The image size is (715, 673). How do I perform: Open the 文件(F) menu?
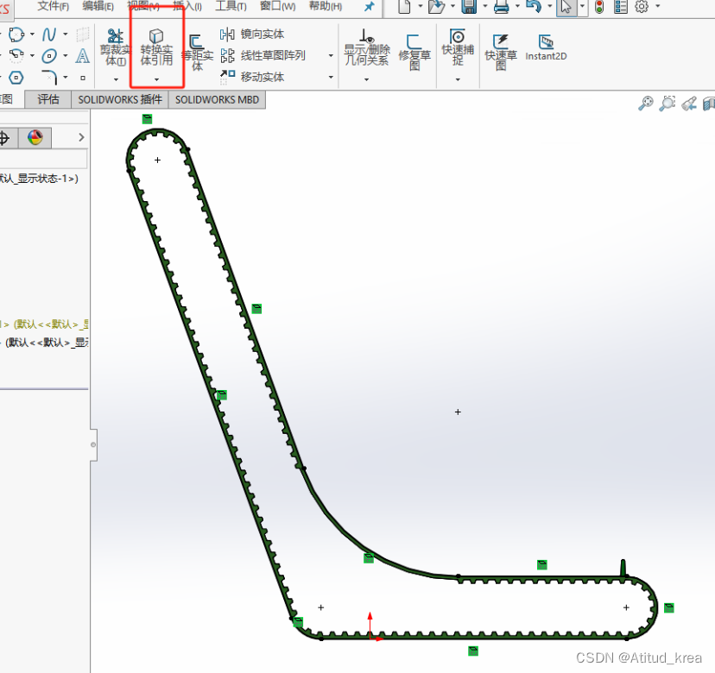[x=54, y=6]
